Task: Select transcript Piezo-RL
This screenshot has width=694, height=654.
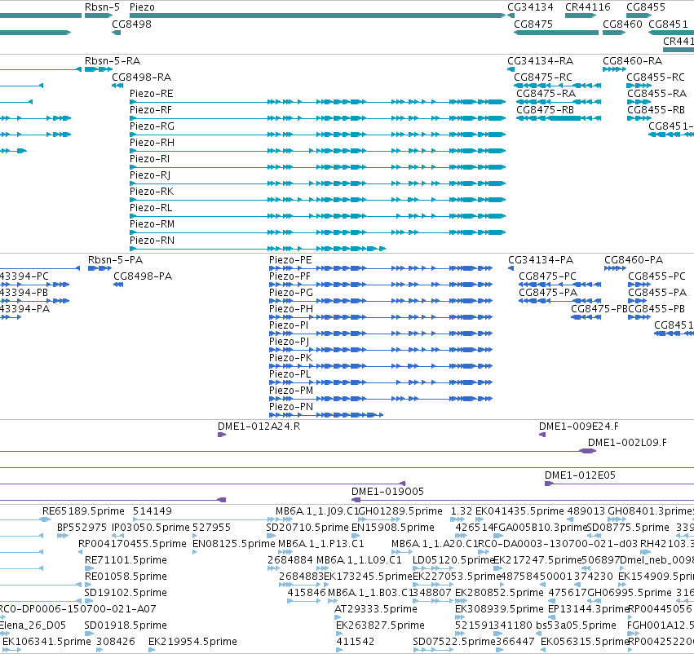Action: (317, 216)
